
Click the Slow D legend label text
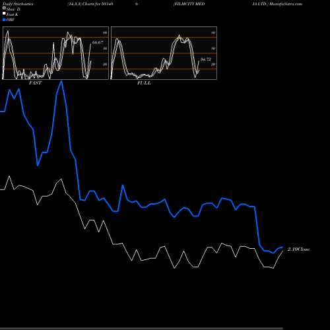[13, 9]
